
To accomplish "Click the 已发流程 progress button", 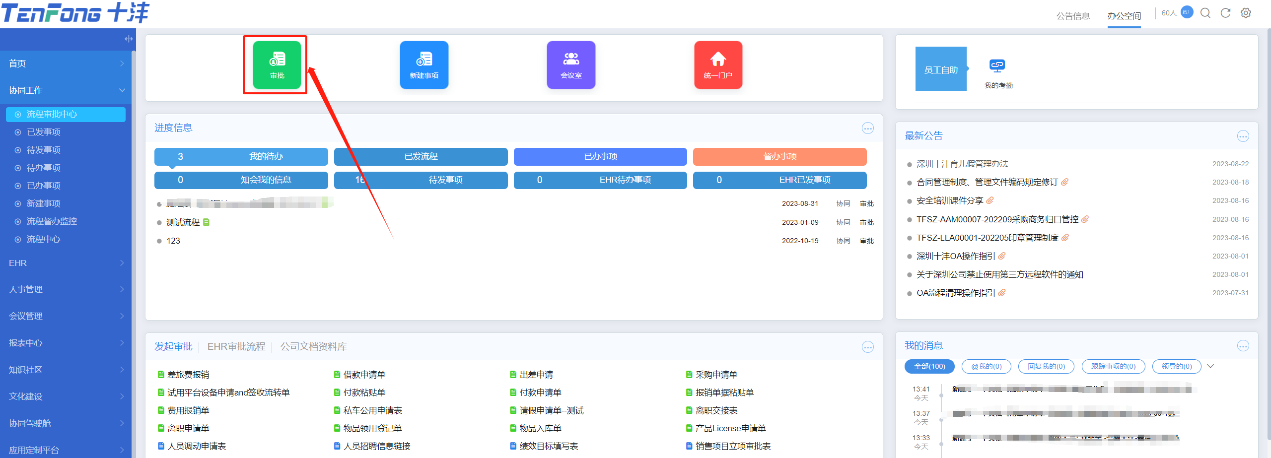I will (x=421, y=156).
